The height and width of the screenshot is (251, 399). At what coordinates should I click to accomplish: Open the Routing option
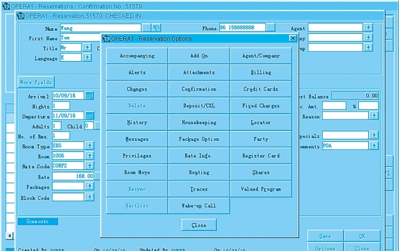click(x=199, y=172)
